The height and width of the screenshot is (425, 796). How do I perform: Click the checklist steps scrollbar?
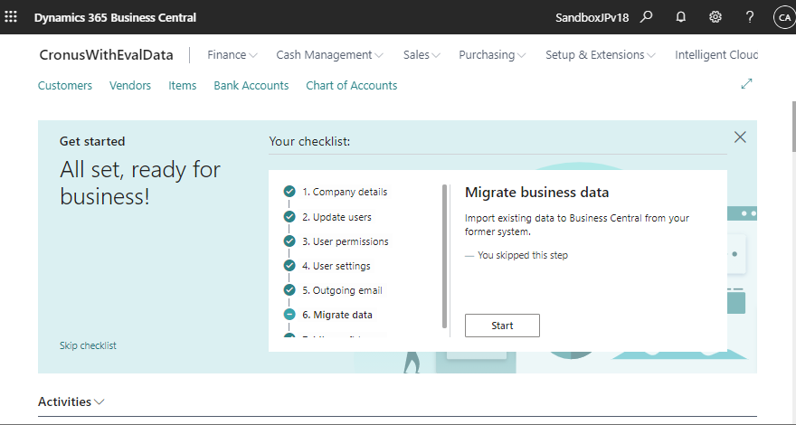pos(445,257)
